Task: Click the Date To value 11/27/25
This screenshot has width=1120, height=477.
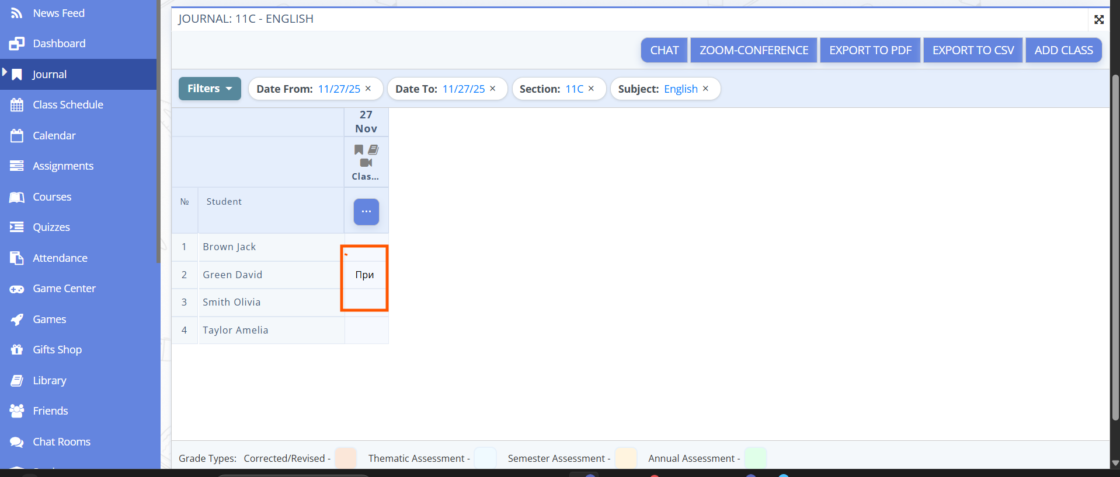Action: [x=463, y=89]
